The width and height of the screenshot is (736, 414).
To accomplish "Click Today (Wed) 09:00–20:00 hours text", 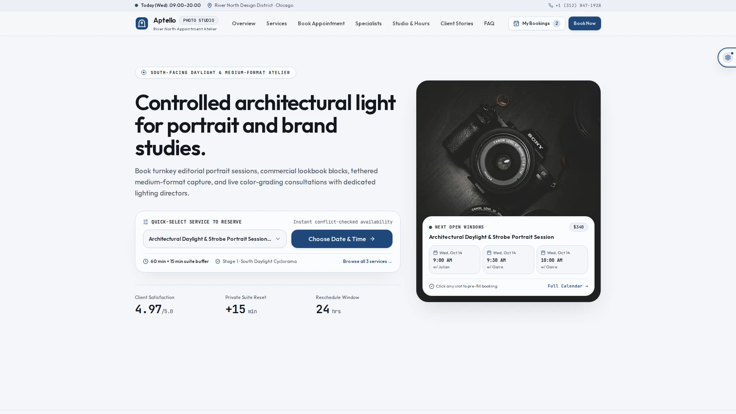I will pos(171,5).
